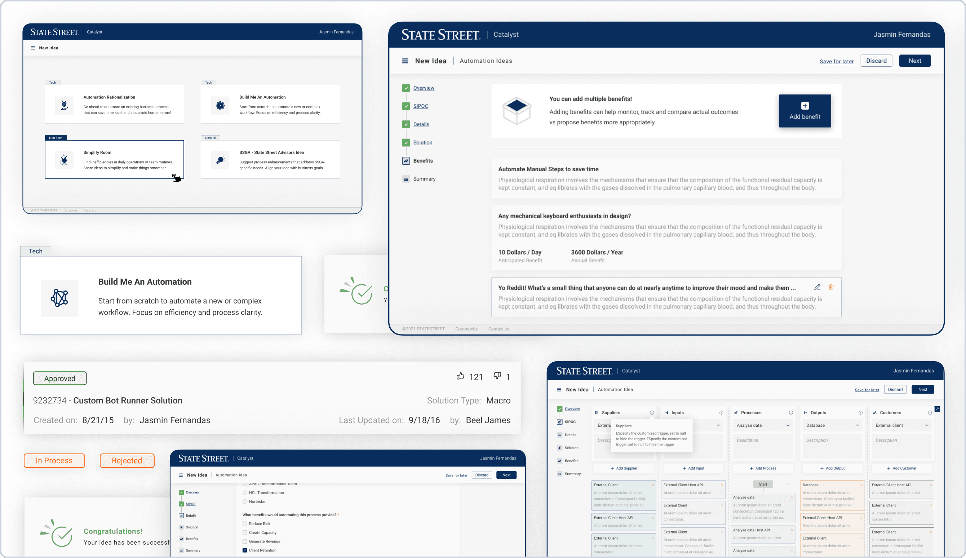Remove the first External Client supplier card with its X
This screenshot has width=966, height=558.
click(x=652, y=485)
